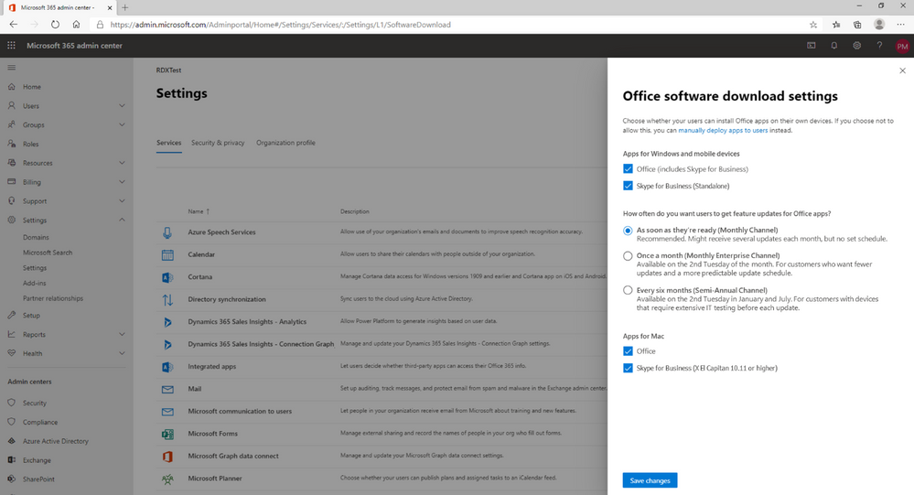Expand the Health menu chevron

coord(122,353)
